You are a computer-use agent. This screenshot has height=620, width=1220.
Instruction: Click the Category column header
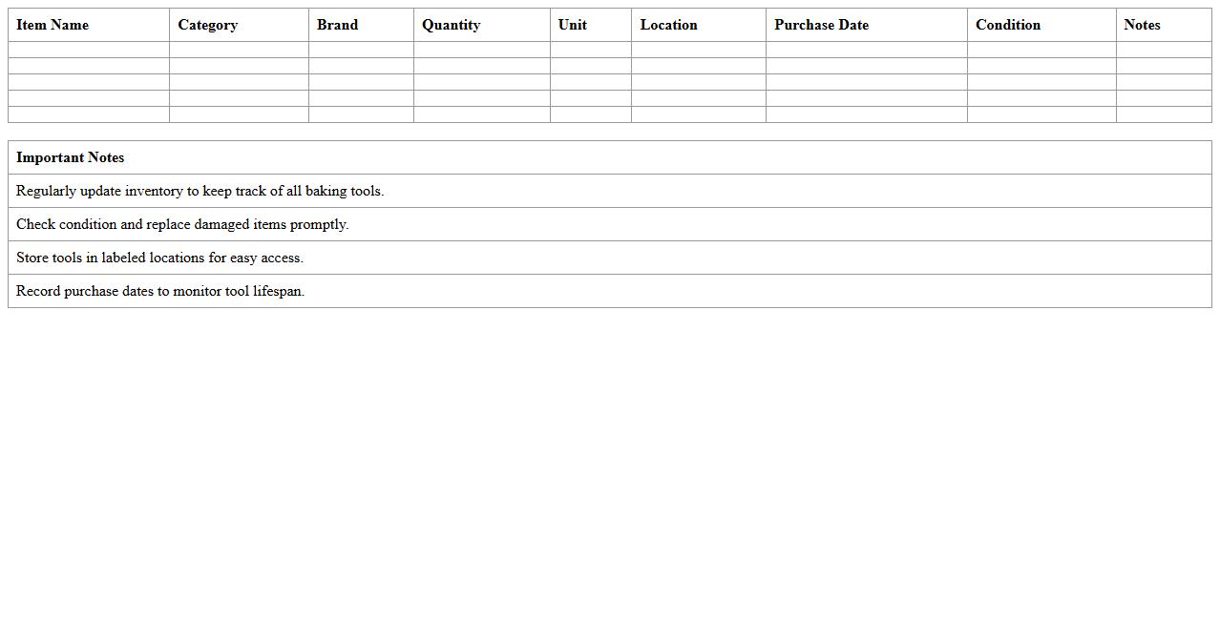207,25
